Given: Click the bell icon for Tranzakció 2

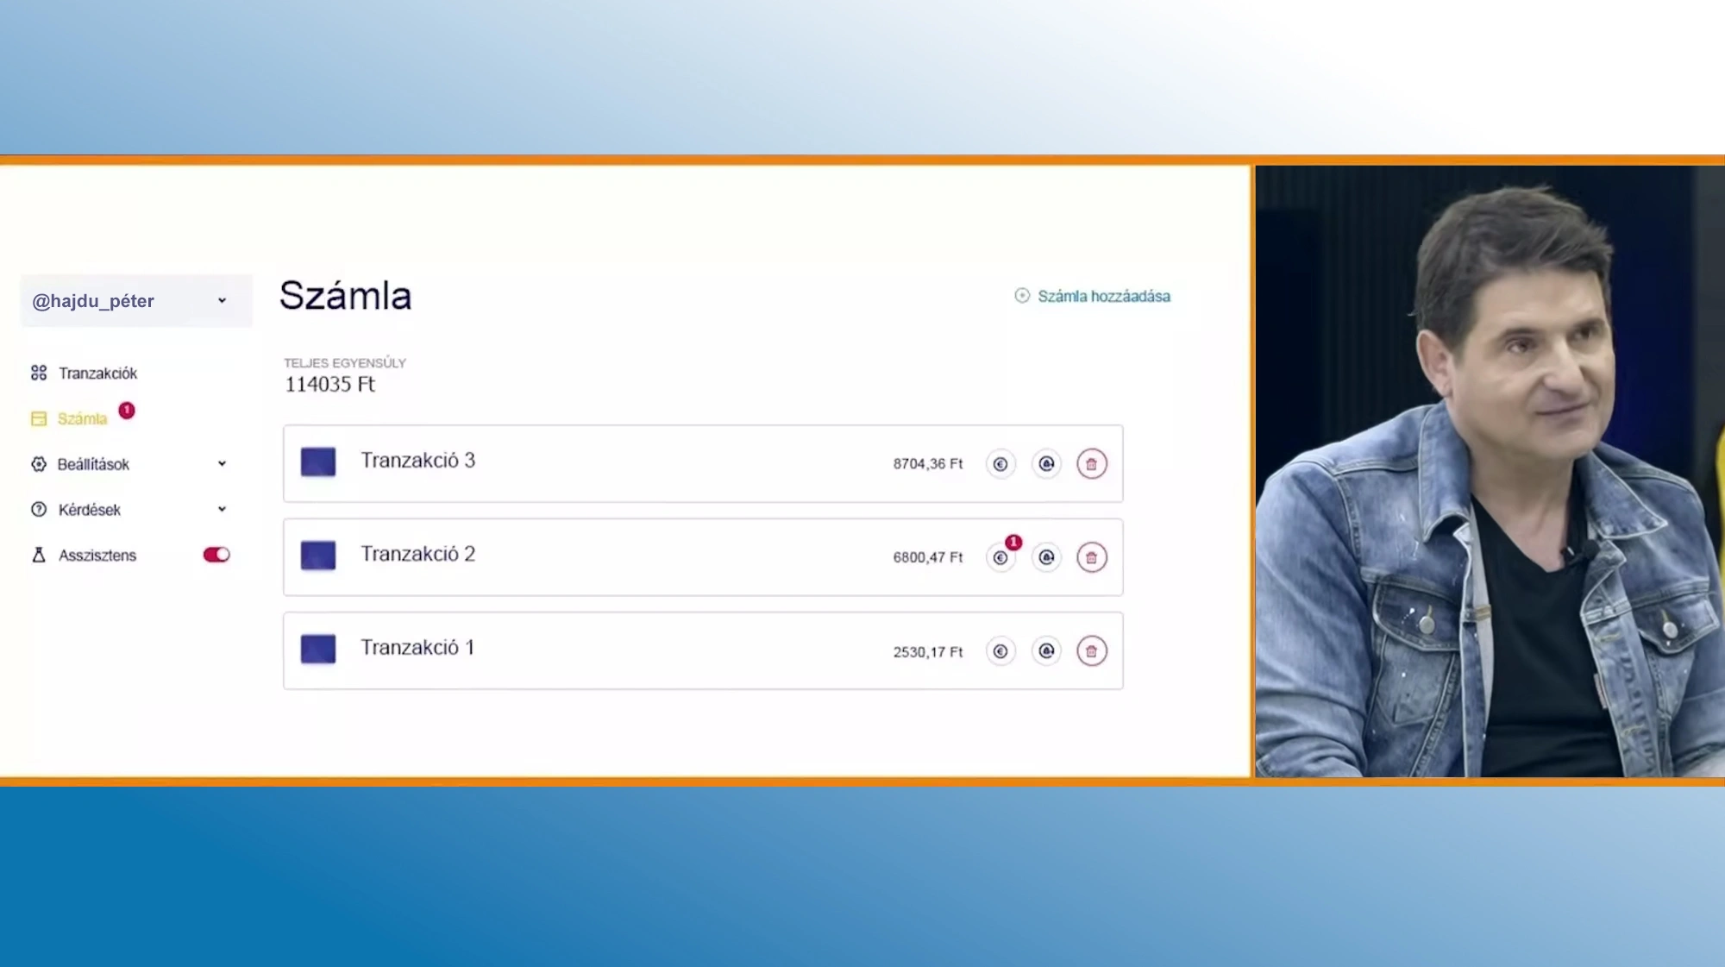Looking at the screenshot, I should click(x=1046, y=557).
